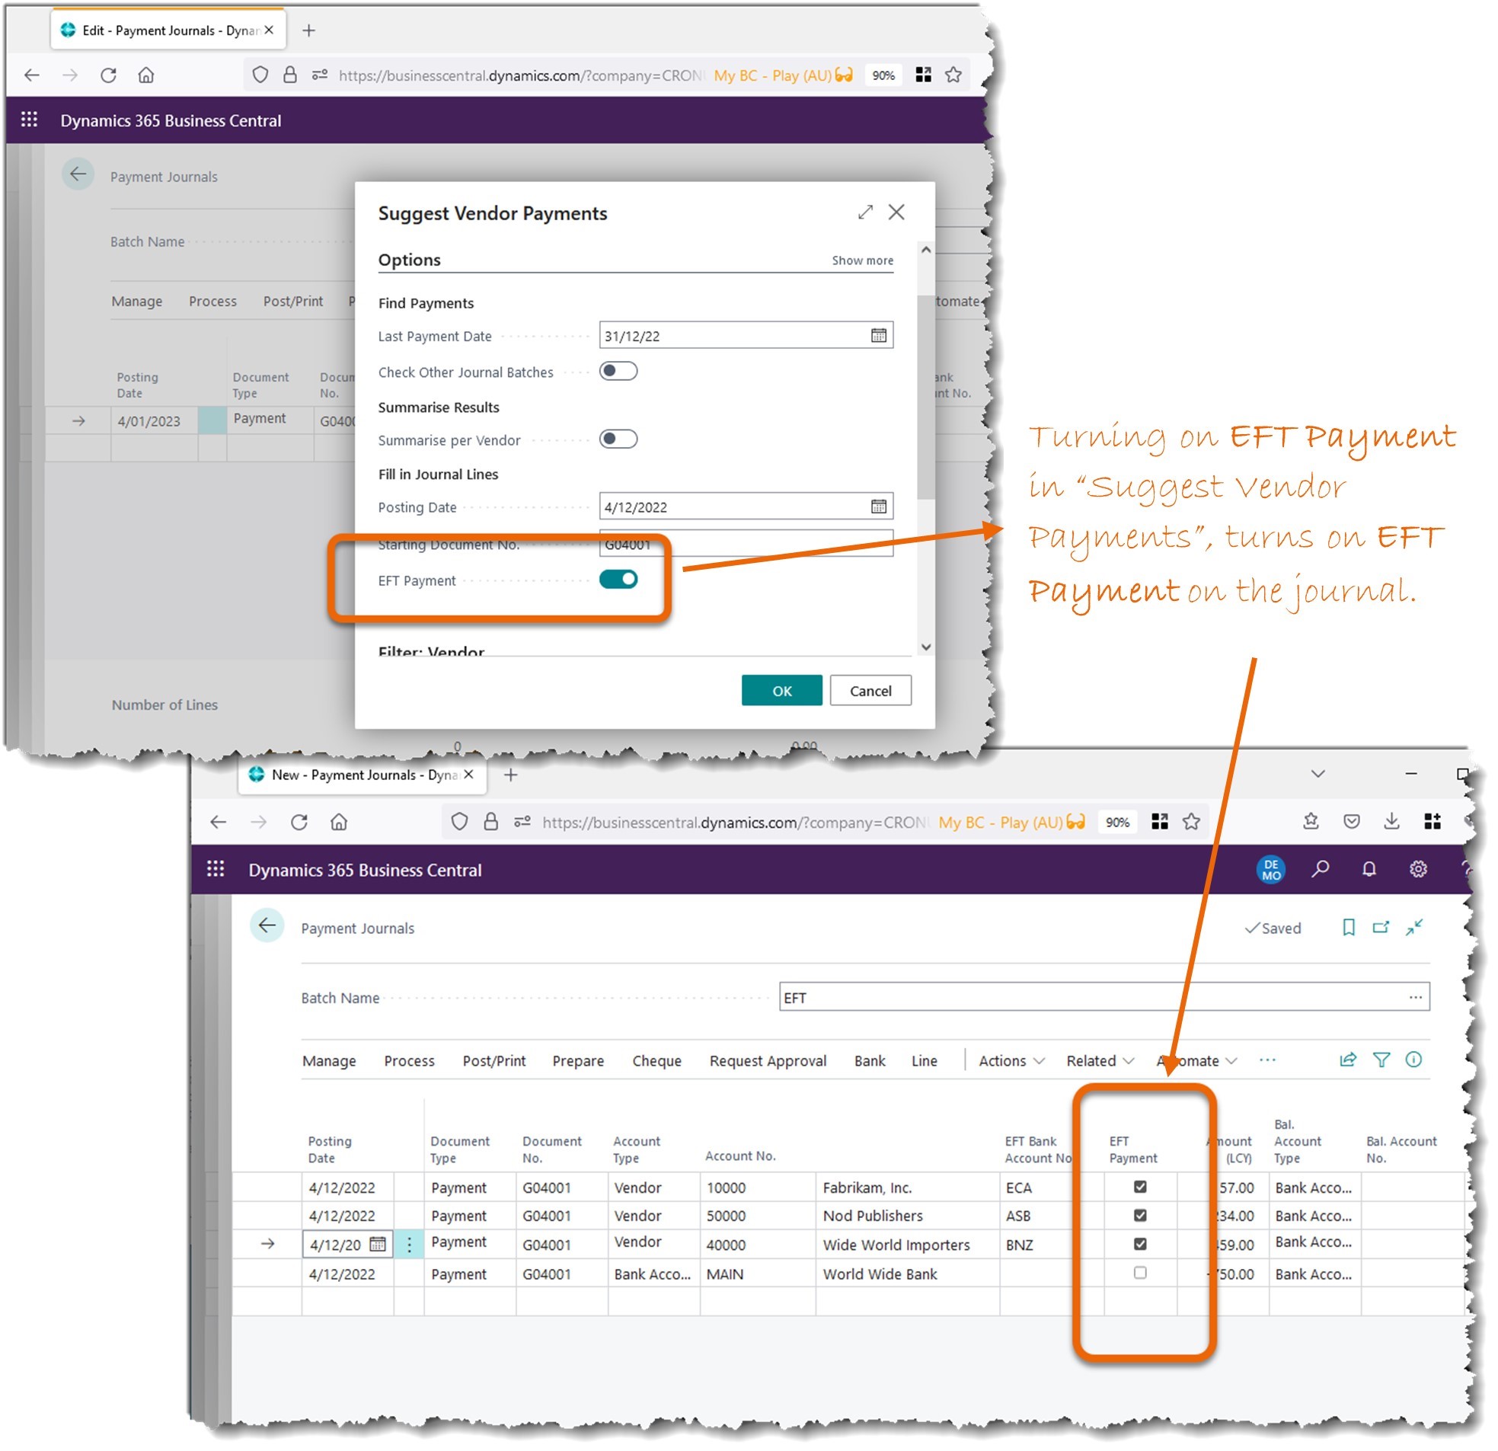Open Prepare menu
The image size is (1498, 1451).
[578, 1061]
